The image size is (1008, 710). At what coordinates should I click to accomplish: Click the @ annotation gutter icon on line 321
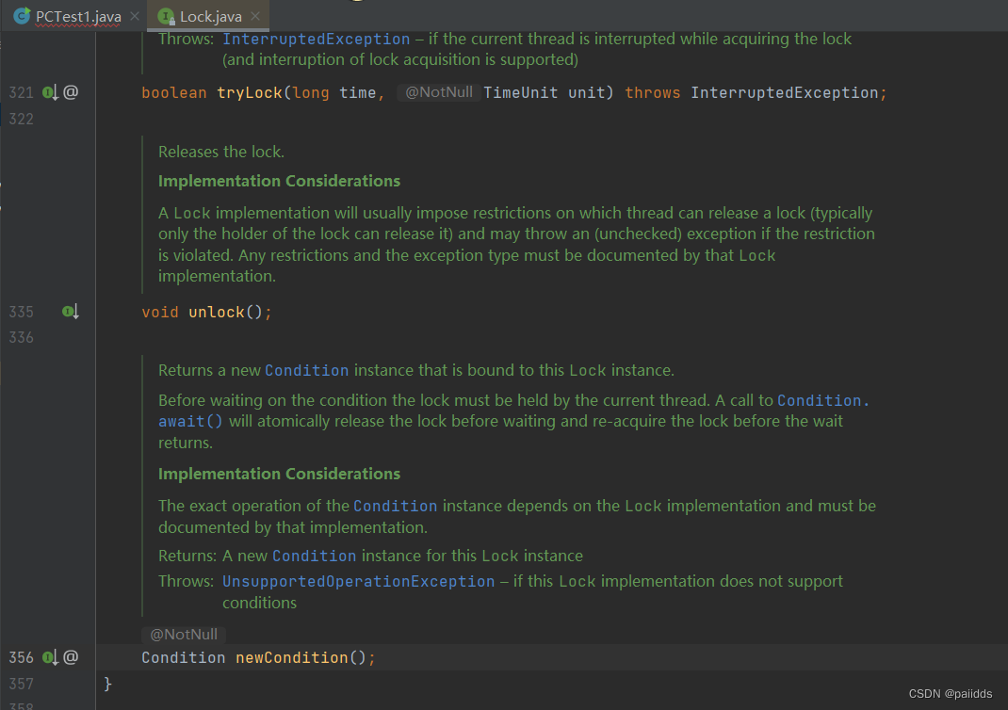71,92
